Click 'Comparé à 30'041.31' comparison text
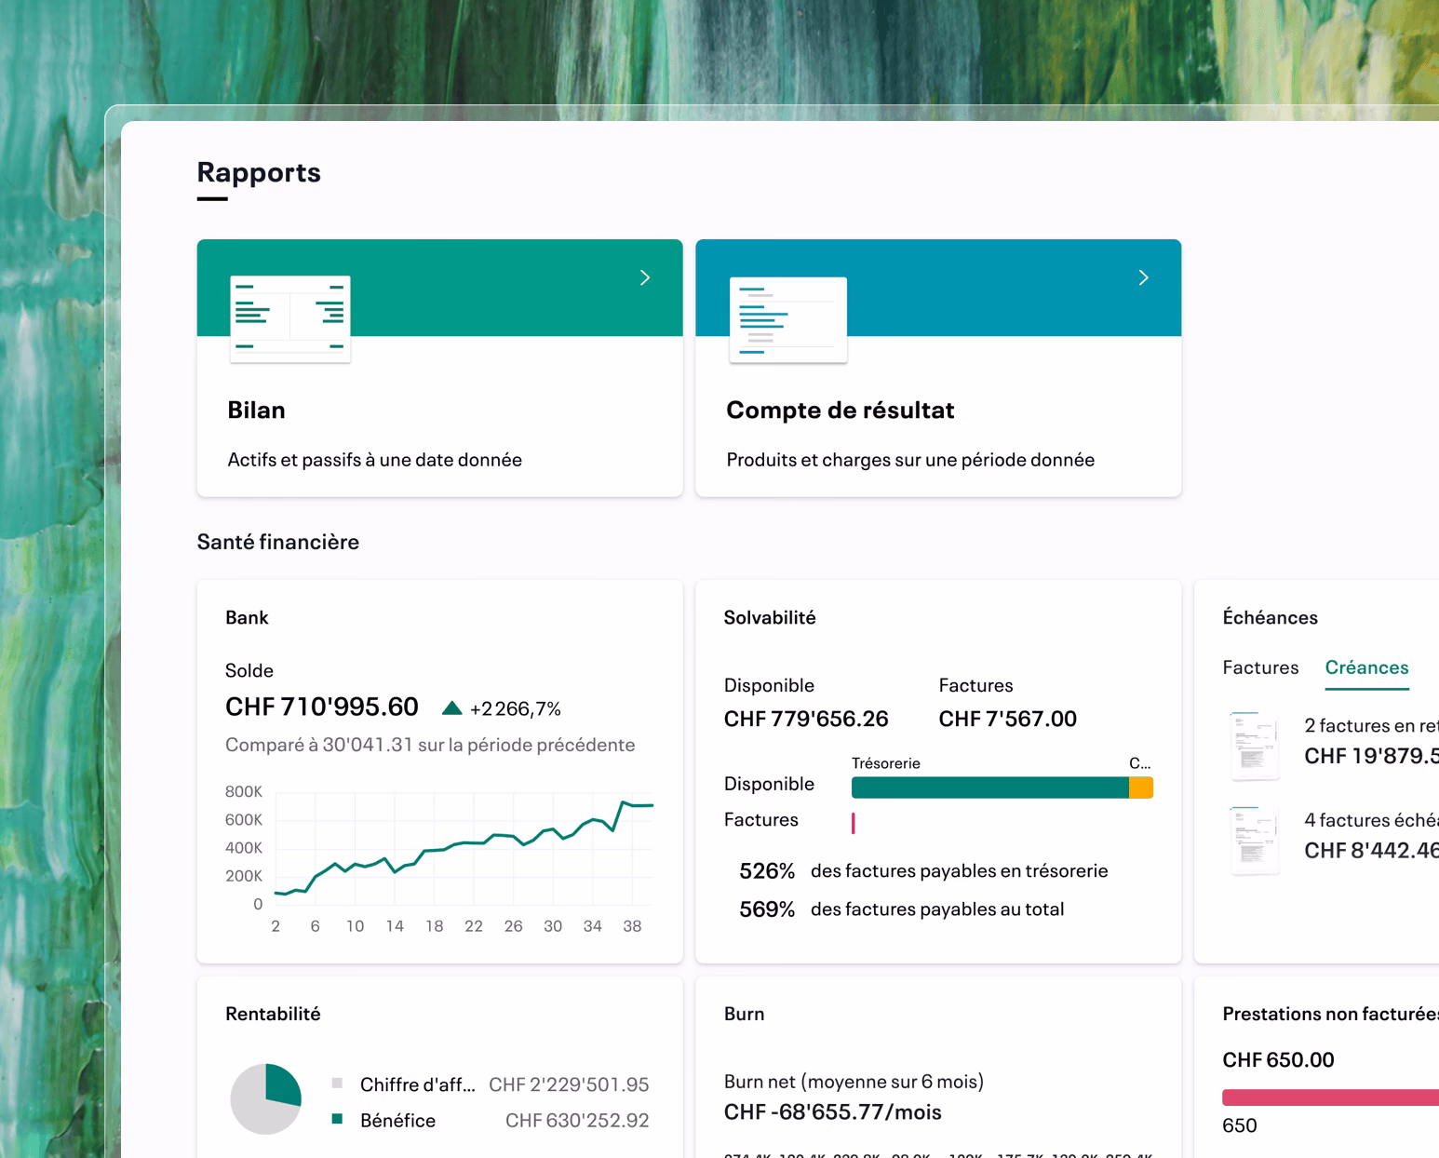The height and width of the screenshot is (1158, 1439). (x=430, y=745)
